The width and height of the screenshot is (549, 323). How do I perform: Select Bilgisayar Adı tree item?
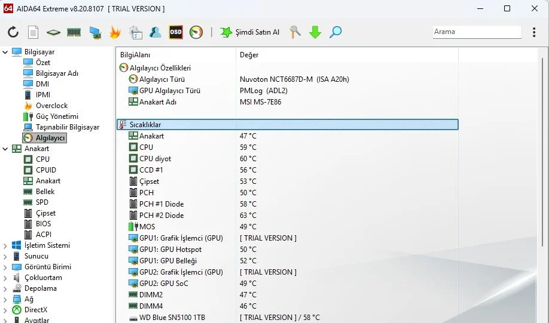51,73
